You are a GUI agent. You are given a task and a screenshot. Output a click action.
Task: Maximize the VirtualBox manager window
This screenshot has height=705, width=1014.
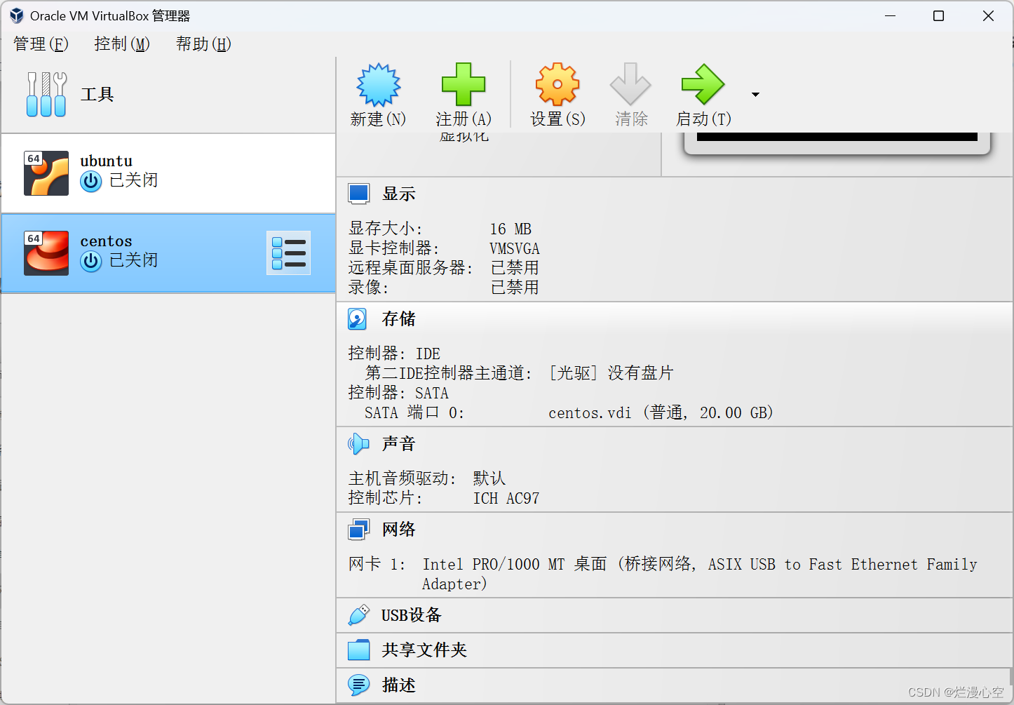coord(938,15)
